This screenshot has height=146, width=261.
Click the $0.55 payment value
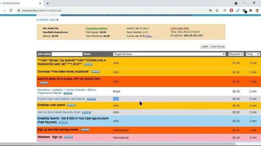tap(236, 91)
